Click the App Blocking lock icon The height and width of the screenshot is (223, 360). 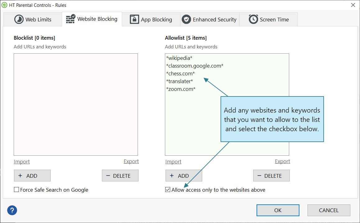pos(134,19)
